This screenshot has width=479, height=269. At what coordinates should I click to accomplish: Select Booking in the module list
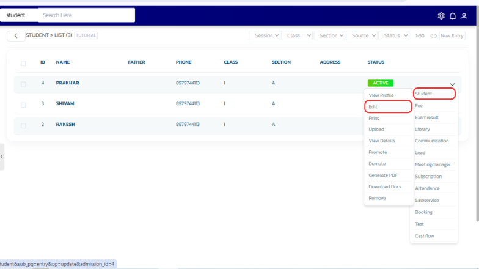click(423, 212)
